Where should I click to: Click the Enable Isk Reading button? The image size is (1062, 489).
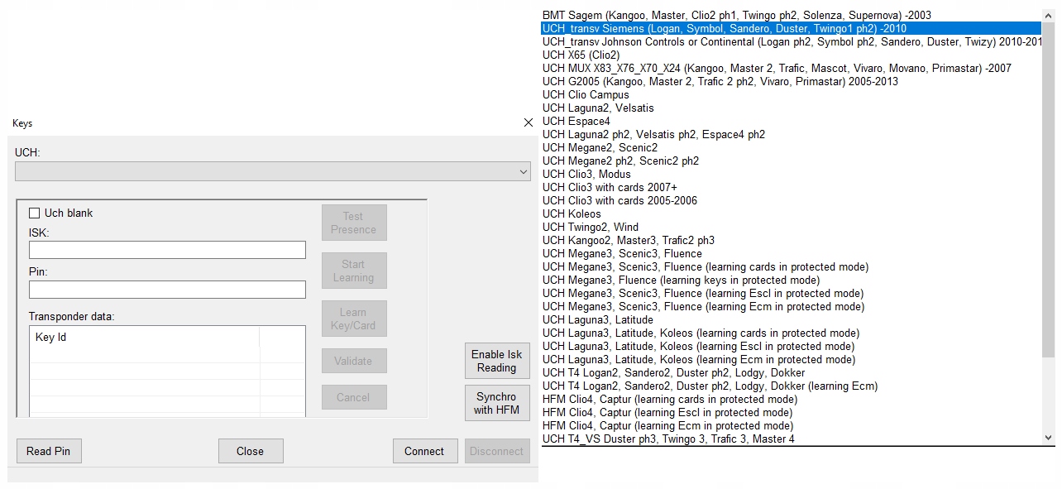[497, 361]
